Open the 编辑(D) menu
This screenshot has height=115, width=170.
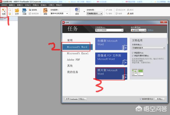tap(12, 5)
